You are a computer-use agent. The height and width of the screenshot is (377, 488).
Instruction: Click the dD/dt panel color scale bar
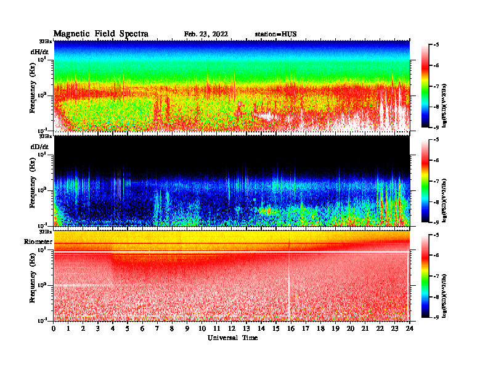(425, 180)
